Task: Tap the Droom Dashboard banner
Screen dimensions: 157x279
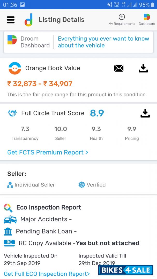Action: [x=78, y=42]
